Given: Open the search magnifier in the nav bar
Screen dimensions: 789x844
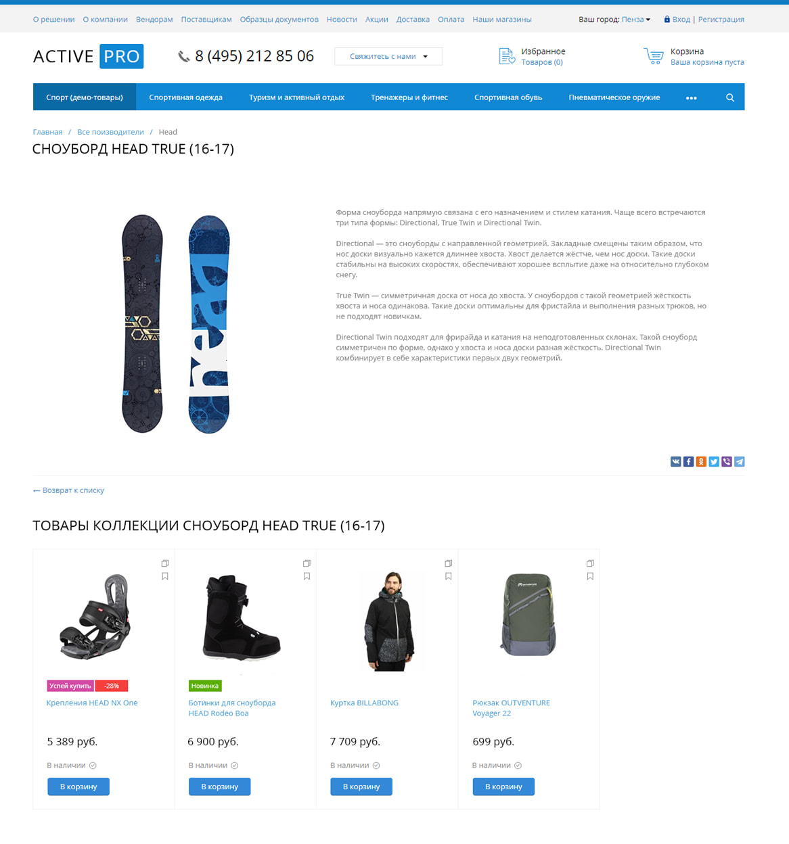Looking at the screenshot, I should [x=730, y=97].
